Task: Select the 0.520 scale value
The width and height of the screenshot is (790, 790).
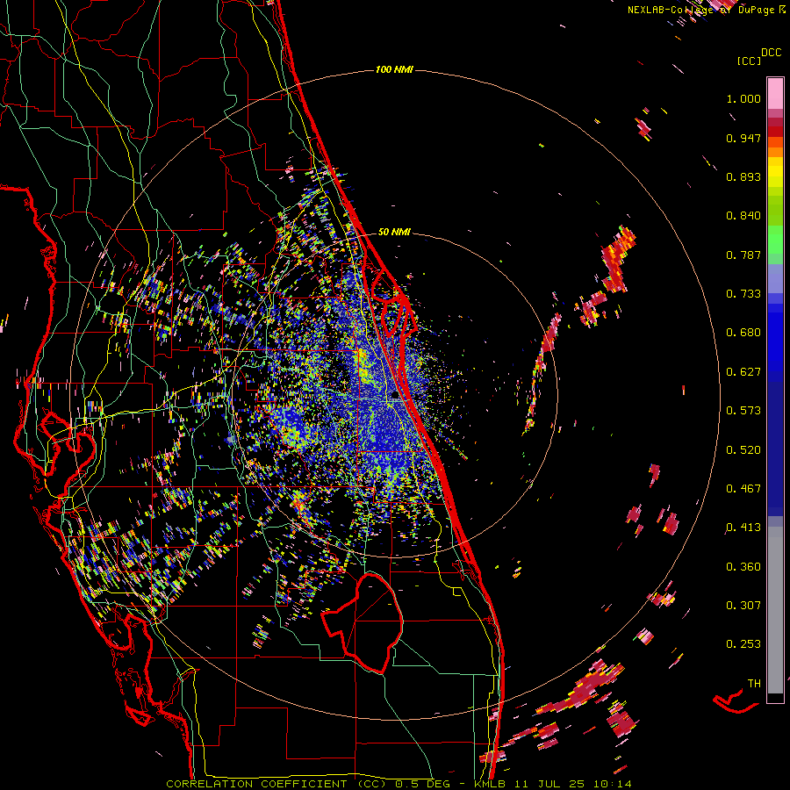Action: [743, 450]
